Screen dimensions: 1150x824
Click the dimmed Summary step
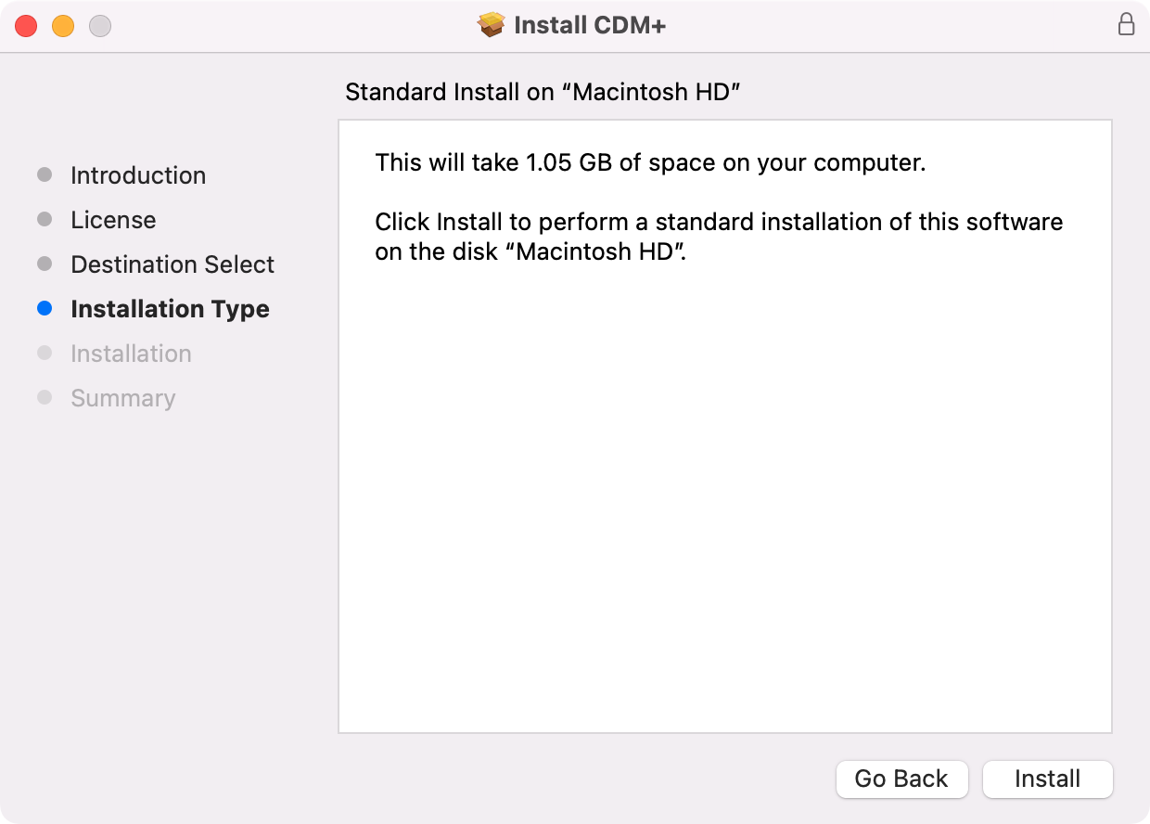(x=122, y=398)
